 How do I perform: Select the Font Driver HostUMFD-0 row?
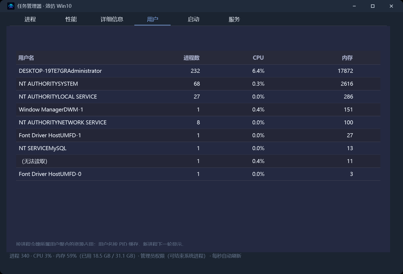198,174
